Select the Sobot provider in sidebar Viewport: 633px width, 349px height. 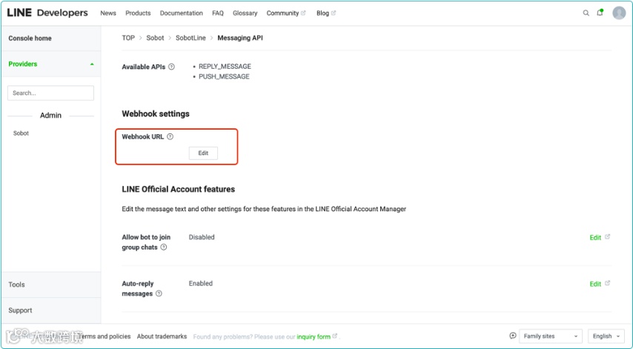click(x=21, y=133)
